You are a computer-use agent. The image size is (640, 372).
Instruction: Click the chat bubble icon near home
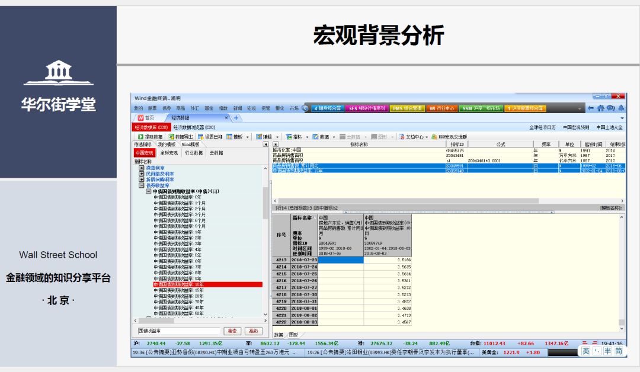610,108
